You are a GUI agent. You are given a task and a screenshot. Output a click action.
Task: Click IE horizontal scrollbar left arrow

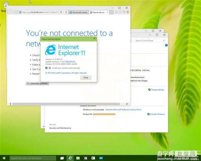(10, 104)
